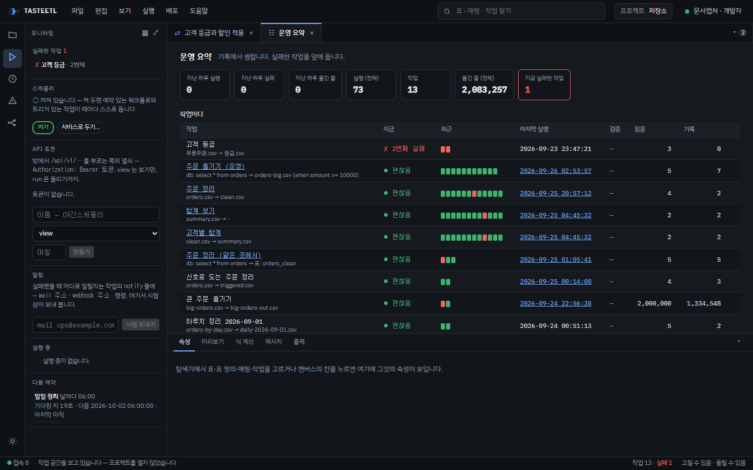753x470 pixels.
Task: Switch to the 출력 tab
Action: click(299, 342)
